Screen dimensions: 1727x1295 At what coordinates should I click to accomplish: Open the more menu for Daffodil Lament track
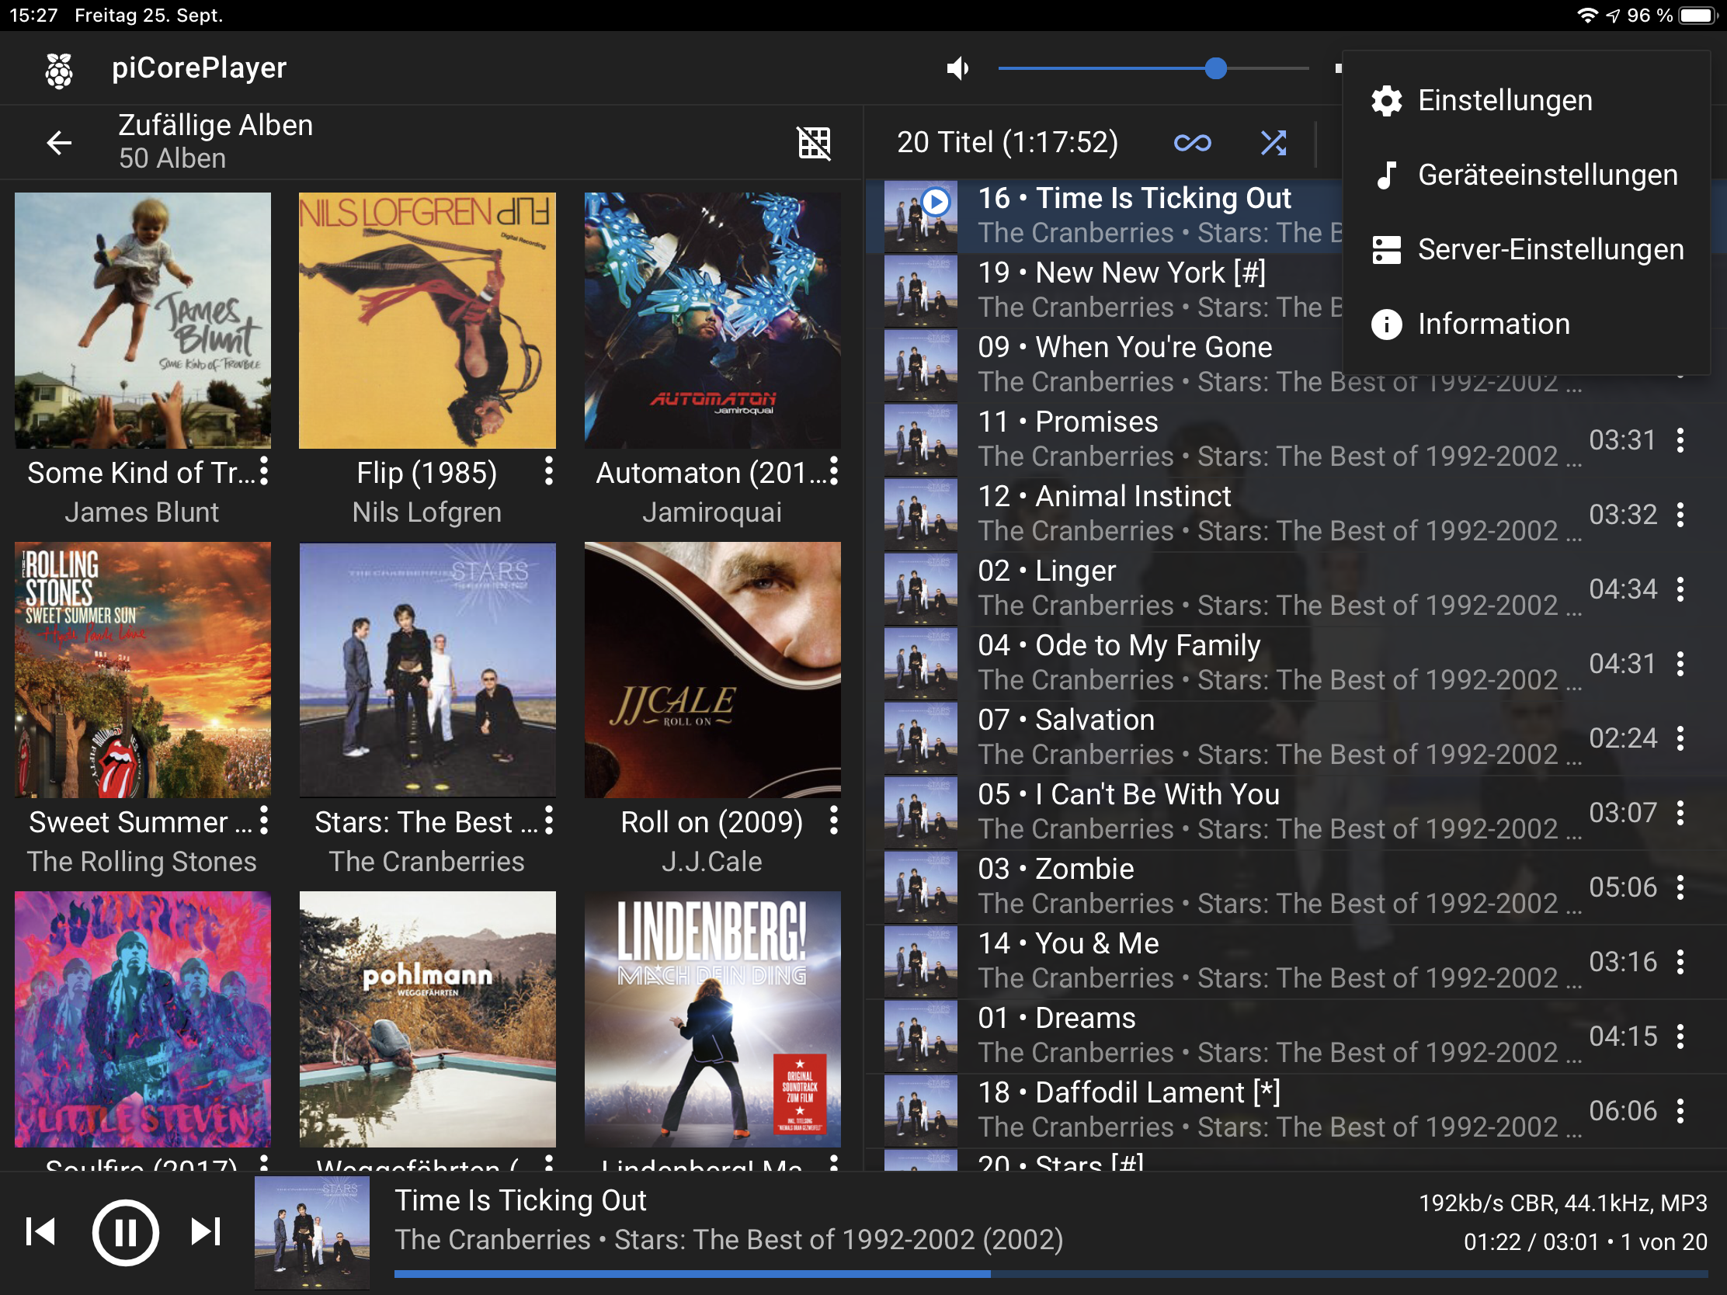click(x=1680, y=1111)
